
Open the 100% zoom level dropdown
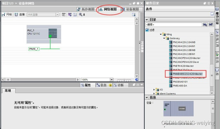pyautogui.click(x=112, y=80)
